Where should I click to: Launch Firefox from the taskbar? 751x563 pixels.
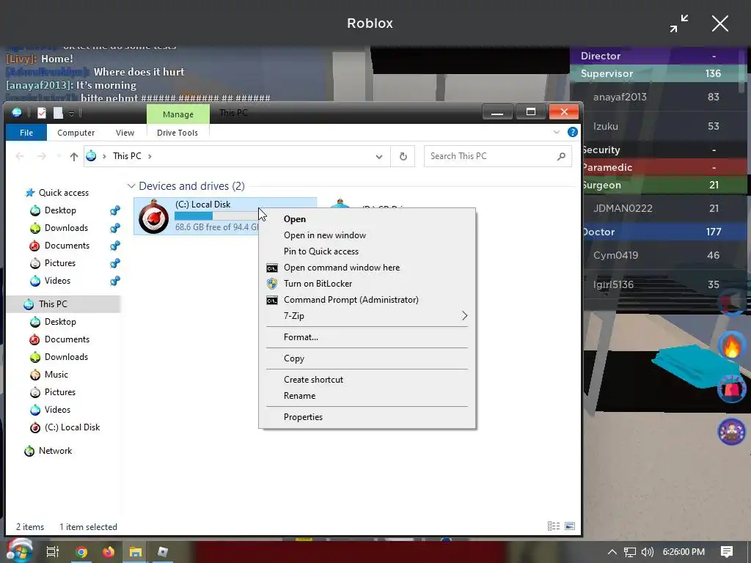point(109,552)
